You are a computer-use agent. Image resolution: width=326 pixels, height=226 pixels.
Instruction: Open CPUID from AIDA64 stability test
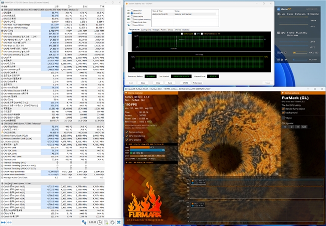tap(186, 83)
